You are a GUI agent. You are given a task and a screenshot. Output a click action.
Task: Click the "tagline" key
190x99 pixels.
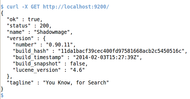pos(20,82)
